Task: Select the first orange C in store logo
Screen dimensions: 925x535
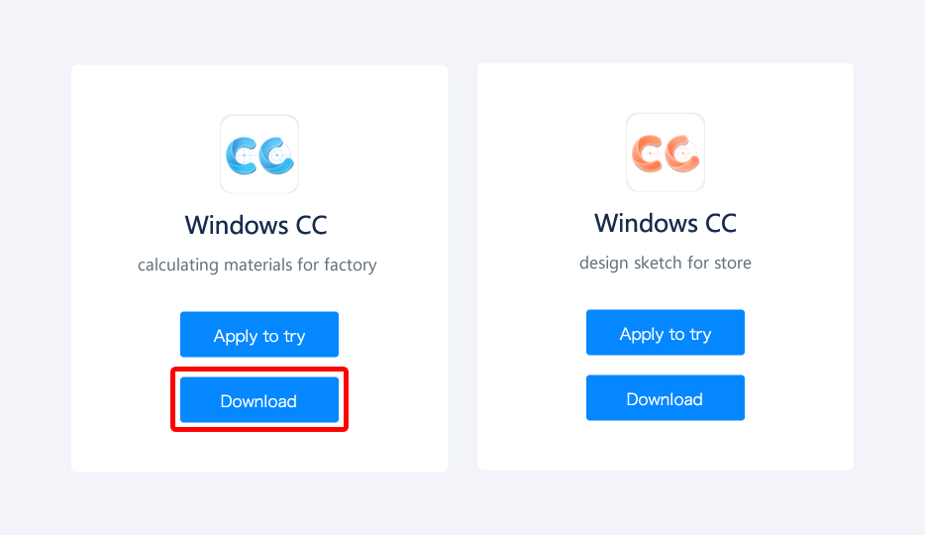Action: (x=648, y=154)
